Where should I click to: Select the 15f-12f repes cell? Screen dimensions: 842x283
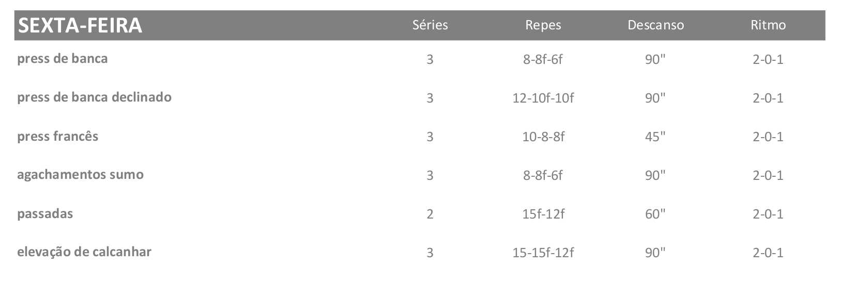coord(543,214)
